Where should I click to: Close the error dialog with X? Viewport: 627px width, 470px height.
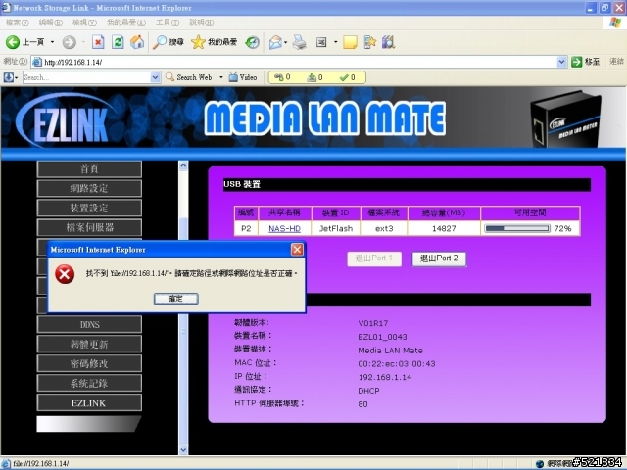pos(297,250)
